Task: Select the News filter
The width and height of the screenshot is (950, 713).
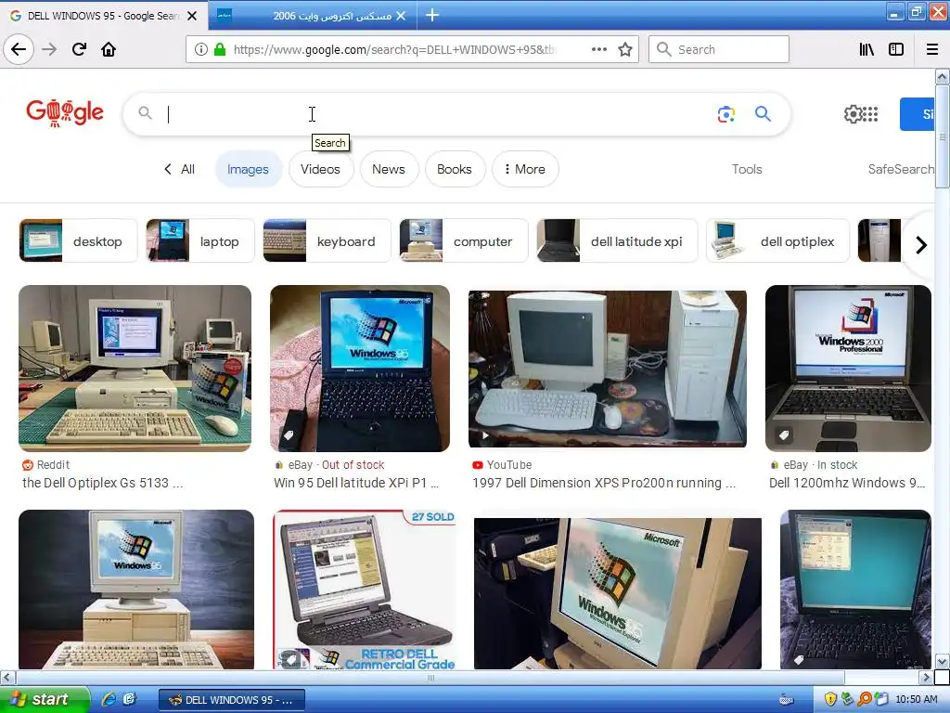Action: point(389,169)
